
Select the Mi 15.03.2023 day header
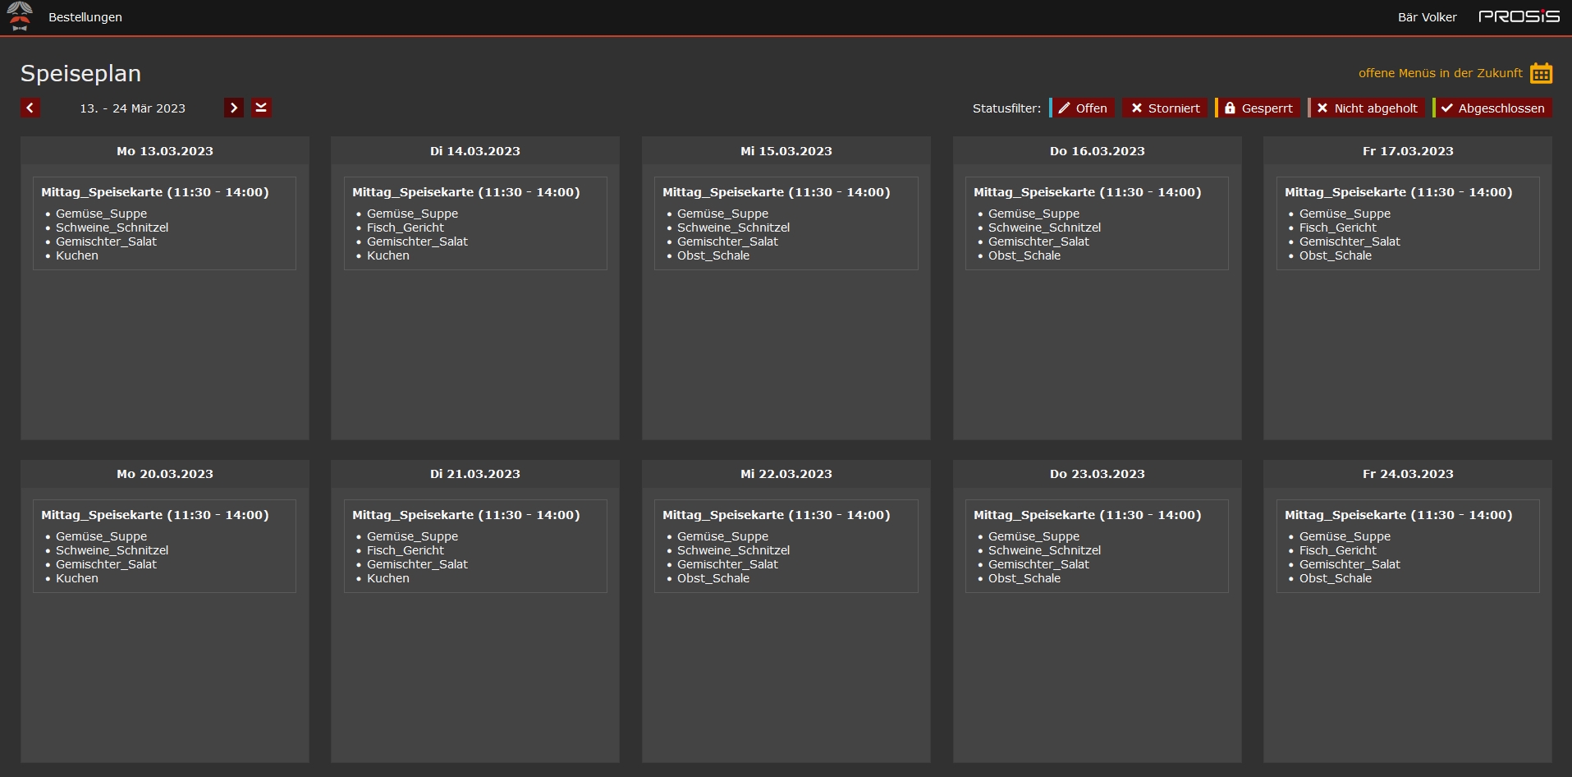(x=786, y=151)
